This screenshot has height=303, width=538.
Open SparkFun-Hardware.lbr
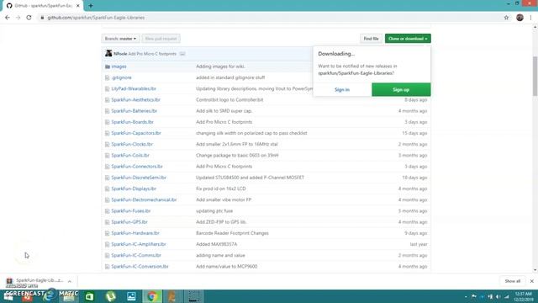[135, 233]
